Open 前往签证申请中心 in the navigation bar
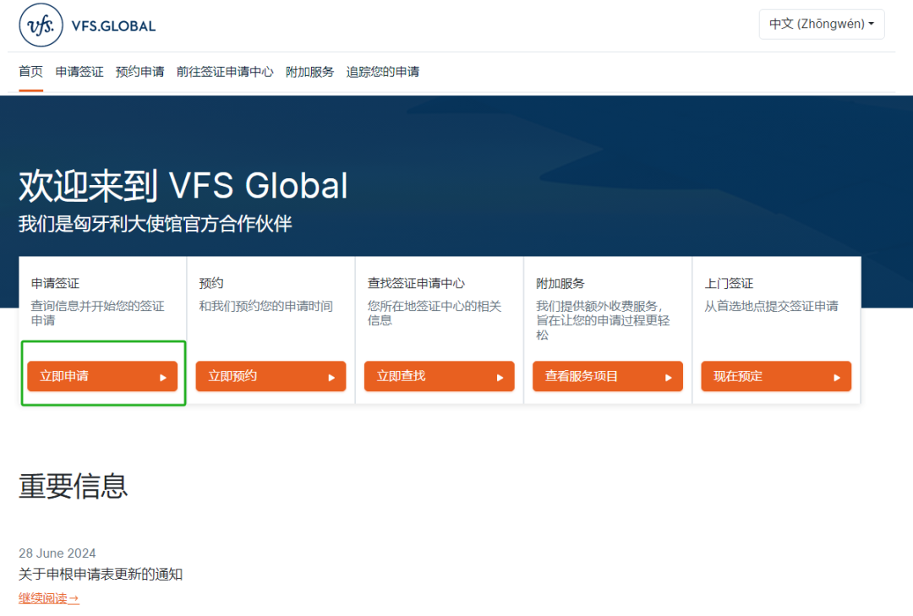The width and height of the screenshot is (913, 616). [x=225, y=72]
